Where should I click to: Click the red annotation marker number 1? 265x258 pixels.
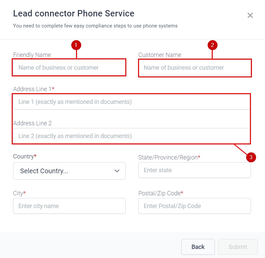(76, 45)
